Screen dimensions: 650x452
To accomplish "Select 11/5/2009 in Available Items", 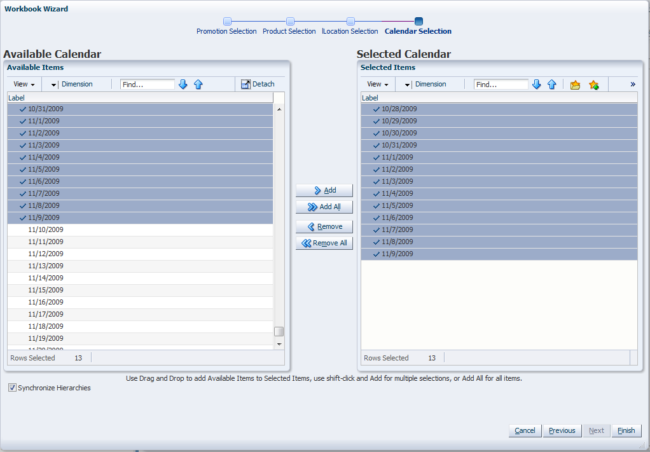I will 140,170.
